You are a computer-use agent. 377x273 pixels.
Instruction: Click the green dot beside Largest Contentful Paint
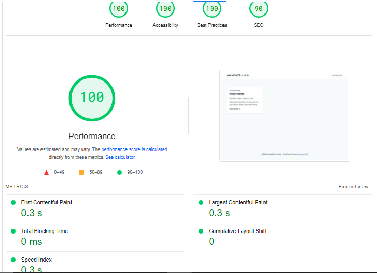pos(201,203)
